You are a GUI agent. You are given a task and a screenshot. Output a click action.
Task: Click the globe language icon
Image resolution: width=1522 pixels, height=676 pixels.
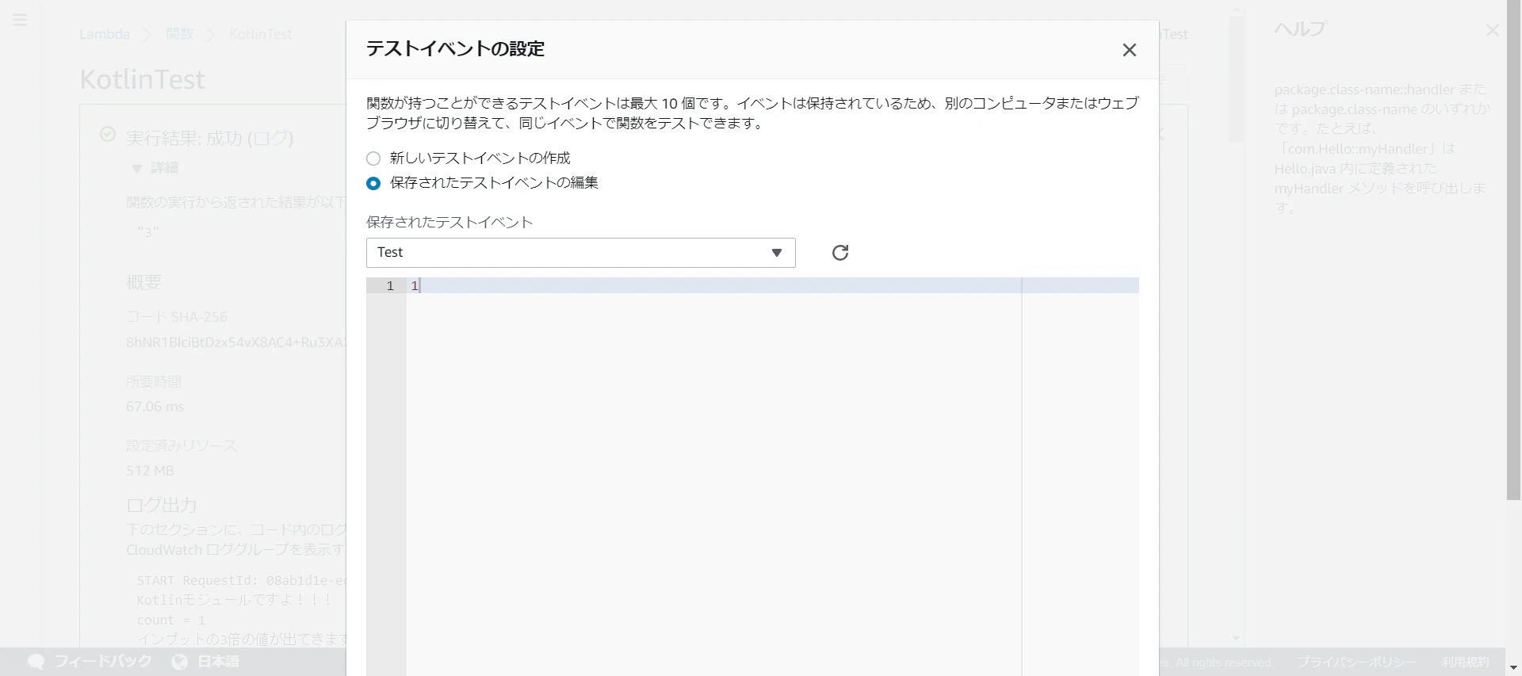180,662
